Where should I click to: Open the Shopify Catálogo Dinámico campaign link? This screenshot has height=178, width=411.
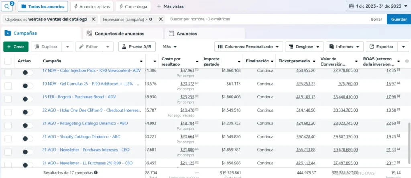(x=81, y=137)
